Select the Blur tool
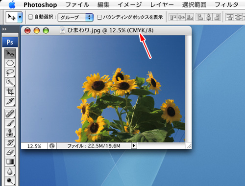This screenshot has height=186, width=245. [x=10, y=171]
